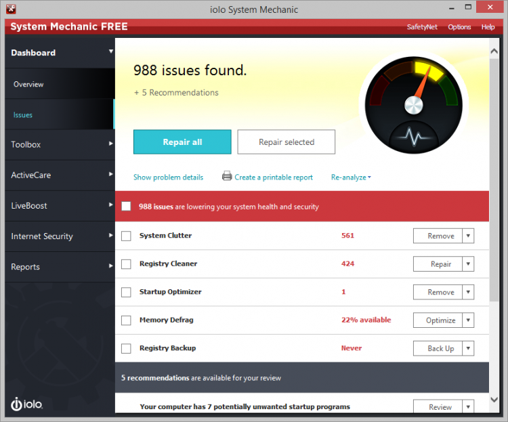Click the Repair selected button
Viewport: 508px width, 422px height.
[287, 142]
